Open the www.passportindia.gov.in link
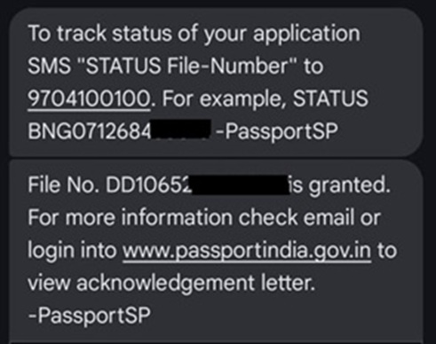The height and width of the screenshot is (344, 436). click(x=247, y=251)
